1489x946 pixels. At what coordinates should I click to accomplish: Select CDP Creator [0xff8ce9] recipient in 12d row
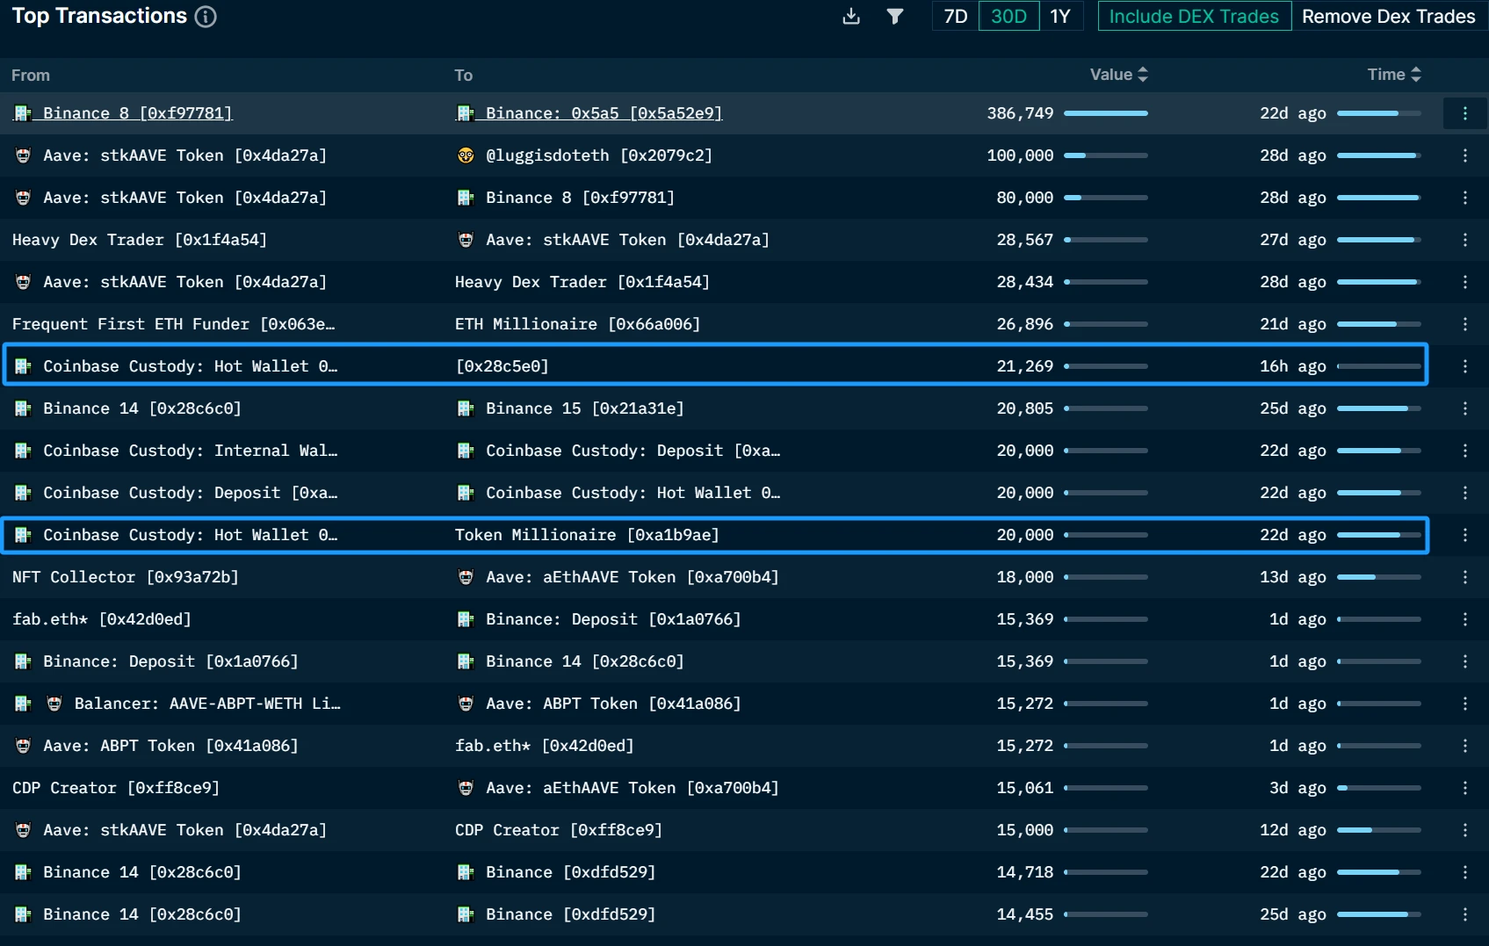559,830
